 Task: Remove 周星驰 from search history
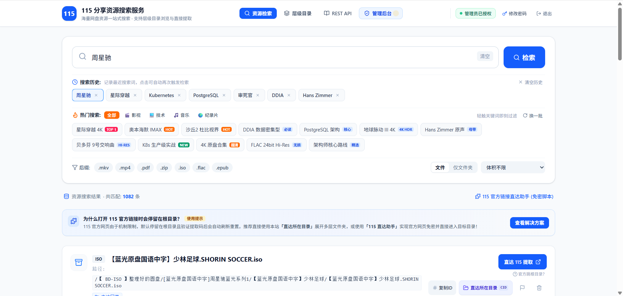96,95
